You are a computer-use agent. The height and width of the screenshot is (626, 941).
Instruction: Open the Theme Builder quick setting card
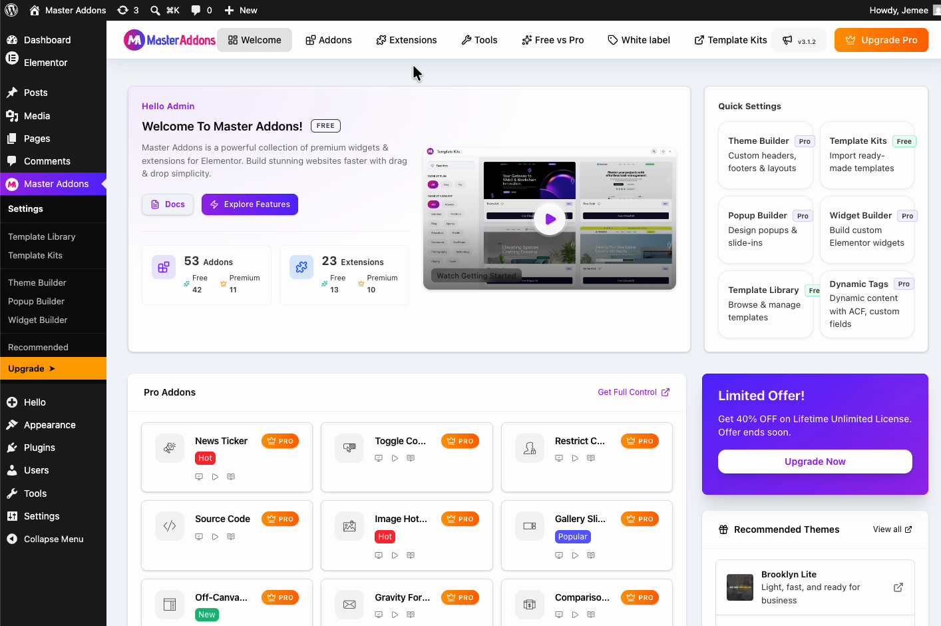tap(765, 155)
